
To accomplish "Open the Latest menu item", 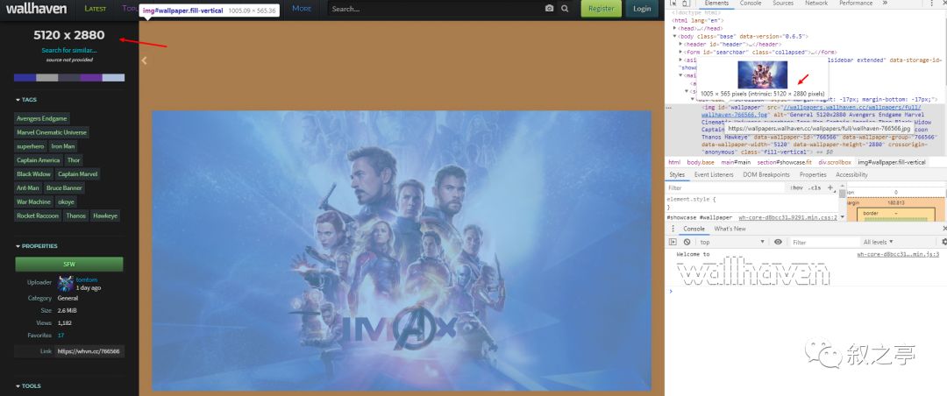I will coord(96,9).
